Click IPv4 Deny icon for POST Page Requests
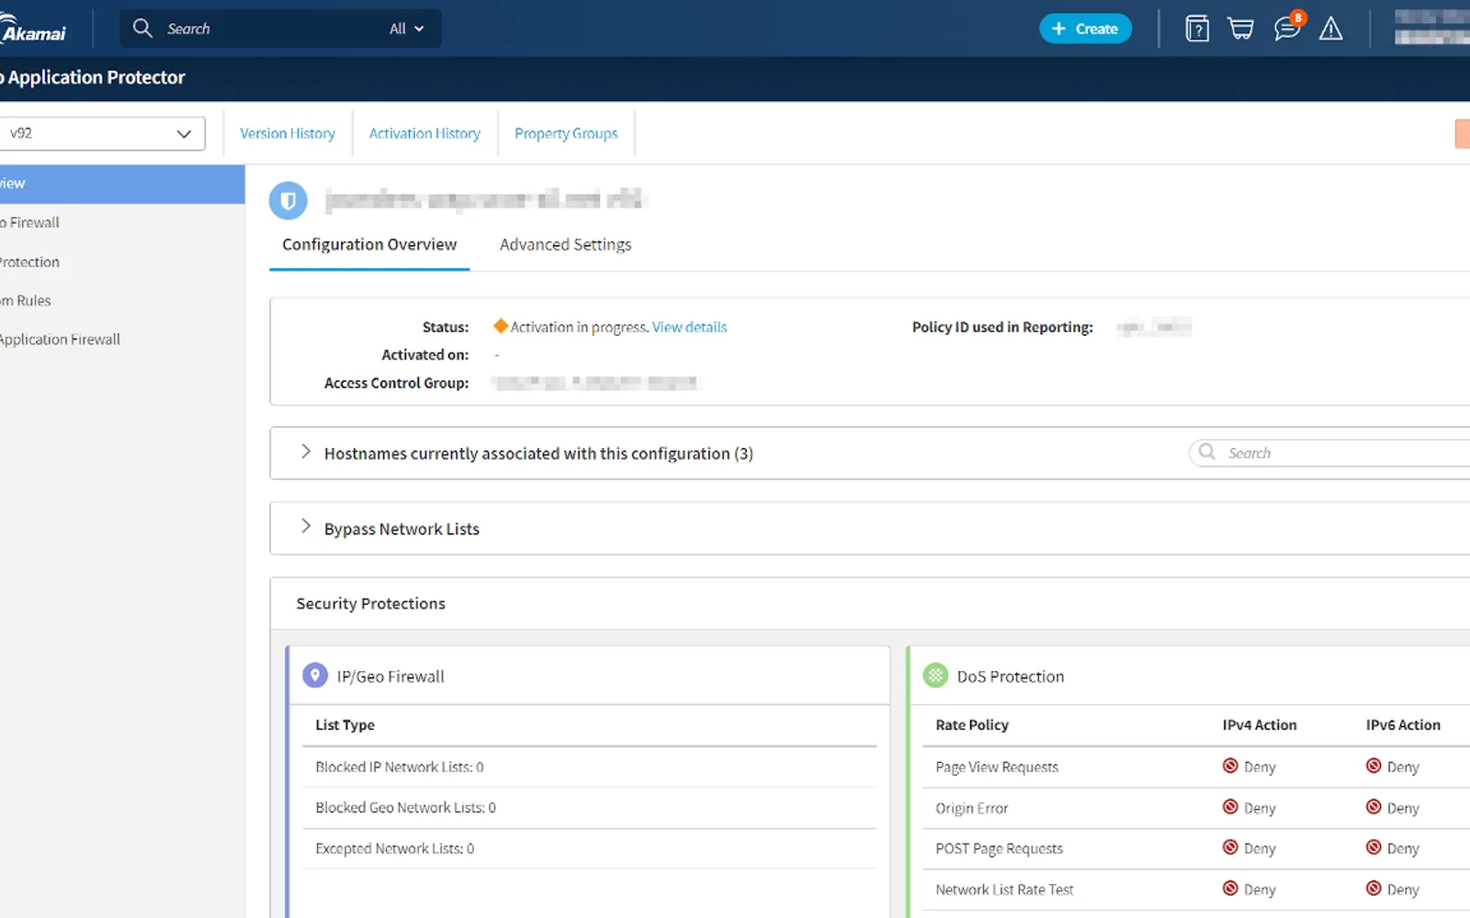Image resolution: width=1470 pixels, height=918 pixels. click(x=1230, y=847)
